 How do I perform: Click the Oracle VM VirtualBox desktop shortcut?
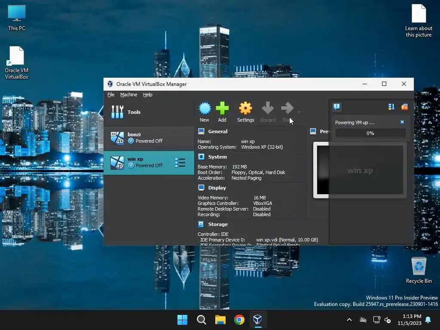click(x=17, y=63)
